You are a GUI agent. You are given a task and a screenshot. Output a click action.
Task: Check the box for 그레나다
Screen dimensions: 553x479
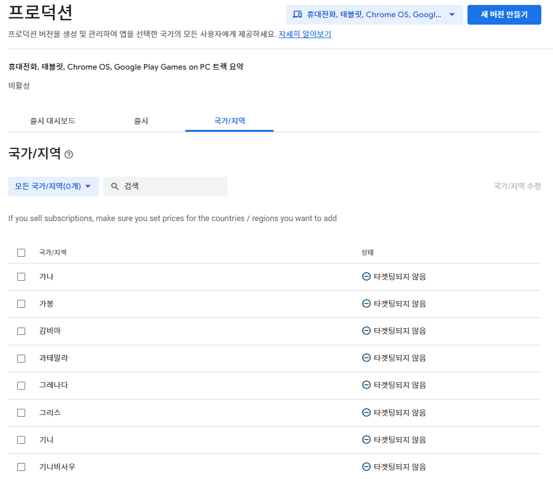pyautogui.click(x=21, y=386)
